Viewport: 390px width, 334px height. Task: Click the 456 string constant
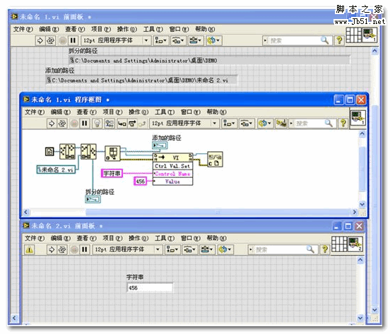coord(141,181)
